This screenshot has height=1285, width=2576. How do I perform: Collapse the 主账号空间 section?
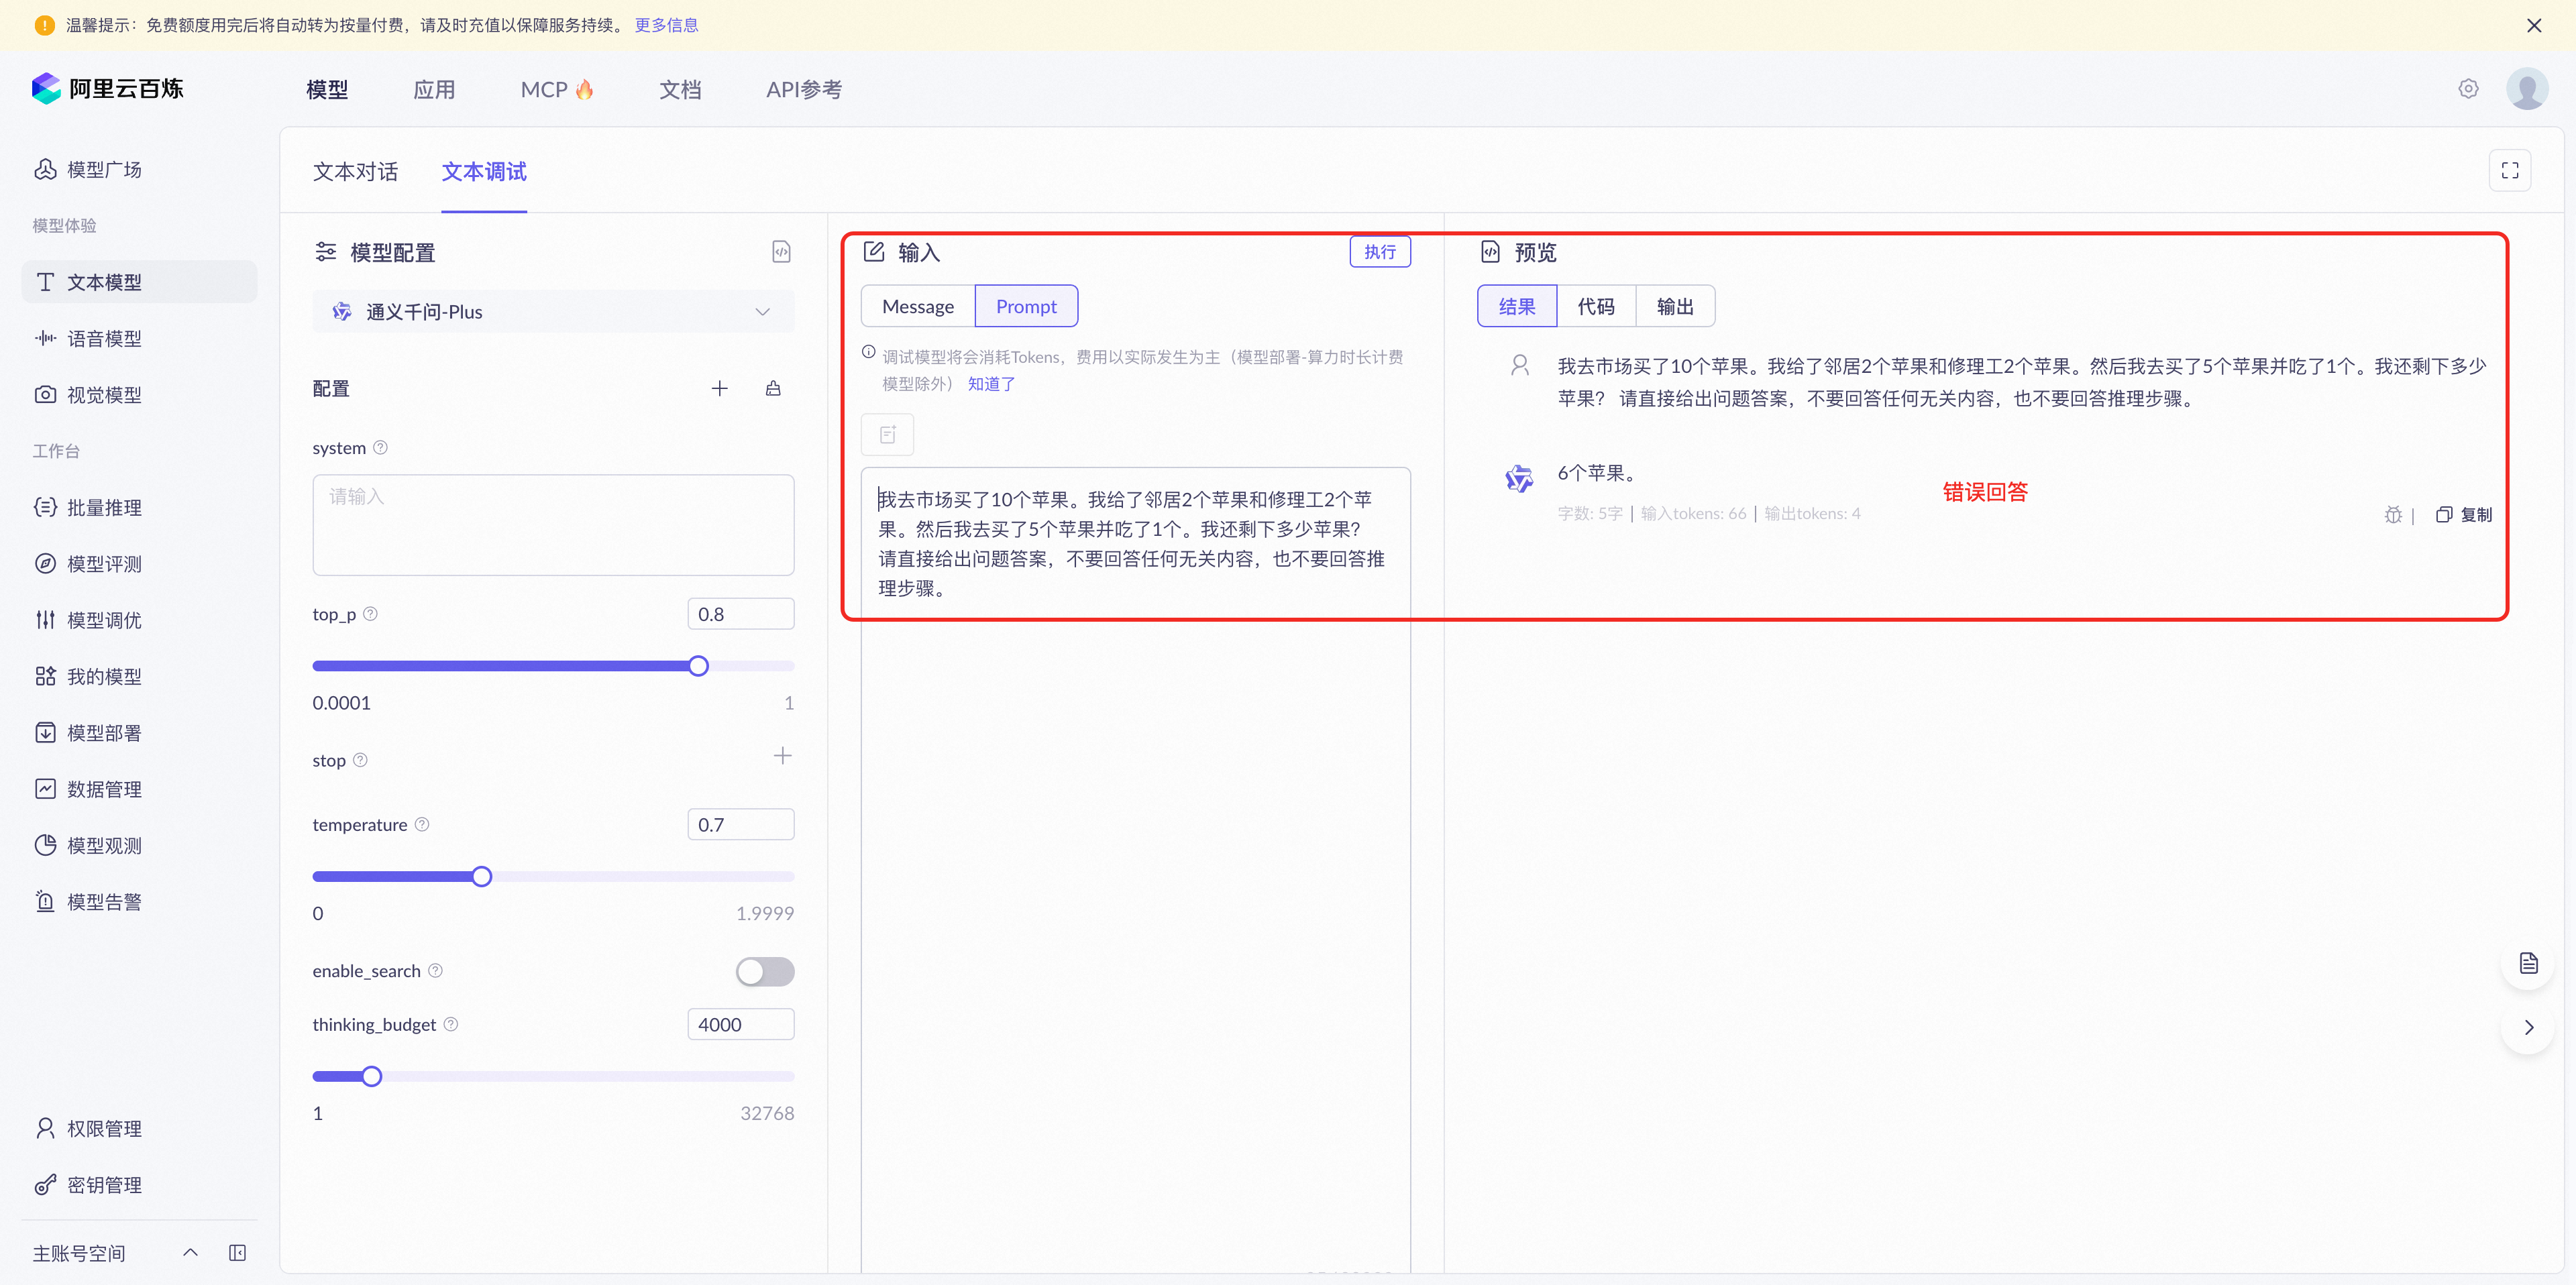click(x=190, y=1252)
